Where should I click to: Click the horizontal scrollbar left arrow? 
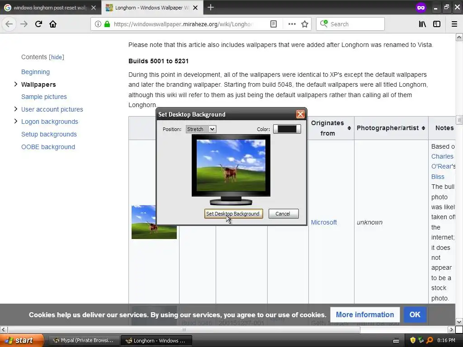click(4, 329)
